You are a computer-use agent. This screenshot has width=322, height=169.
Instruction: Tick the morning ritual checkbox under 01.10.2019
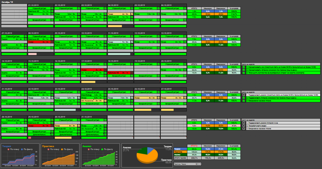(52, 8)
